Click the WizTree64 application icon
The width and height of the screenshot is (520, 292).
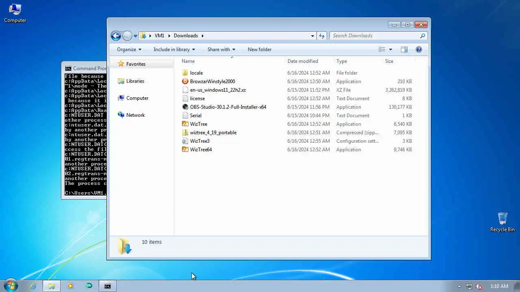point(185,150)
